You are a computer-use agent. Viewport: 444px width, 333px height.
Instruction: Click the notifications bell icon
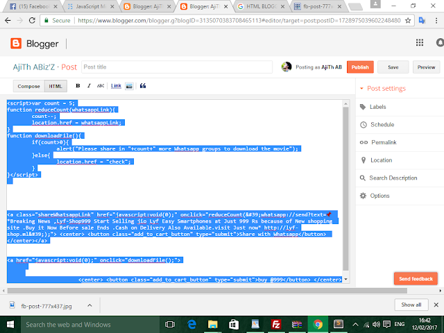[440, 43]
